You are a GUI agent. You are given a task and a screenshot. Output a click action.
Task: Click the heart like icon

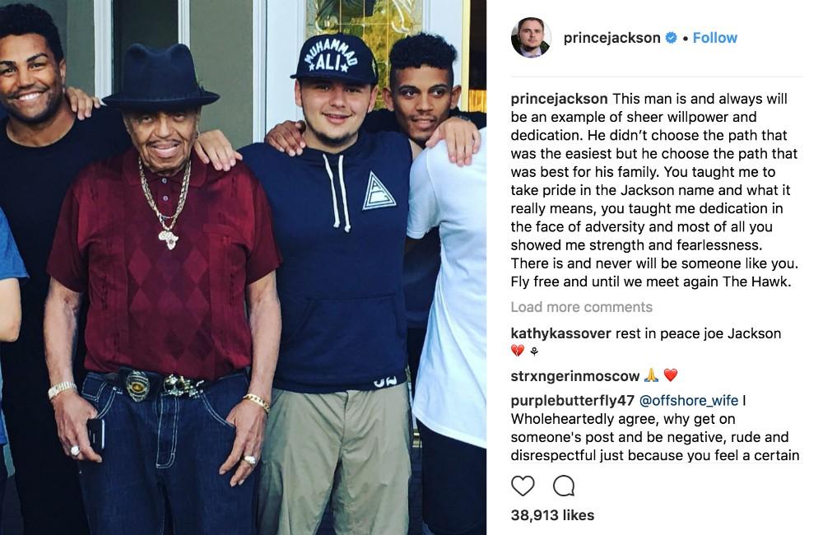pyautogui.click(x=523, y=486)
